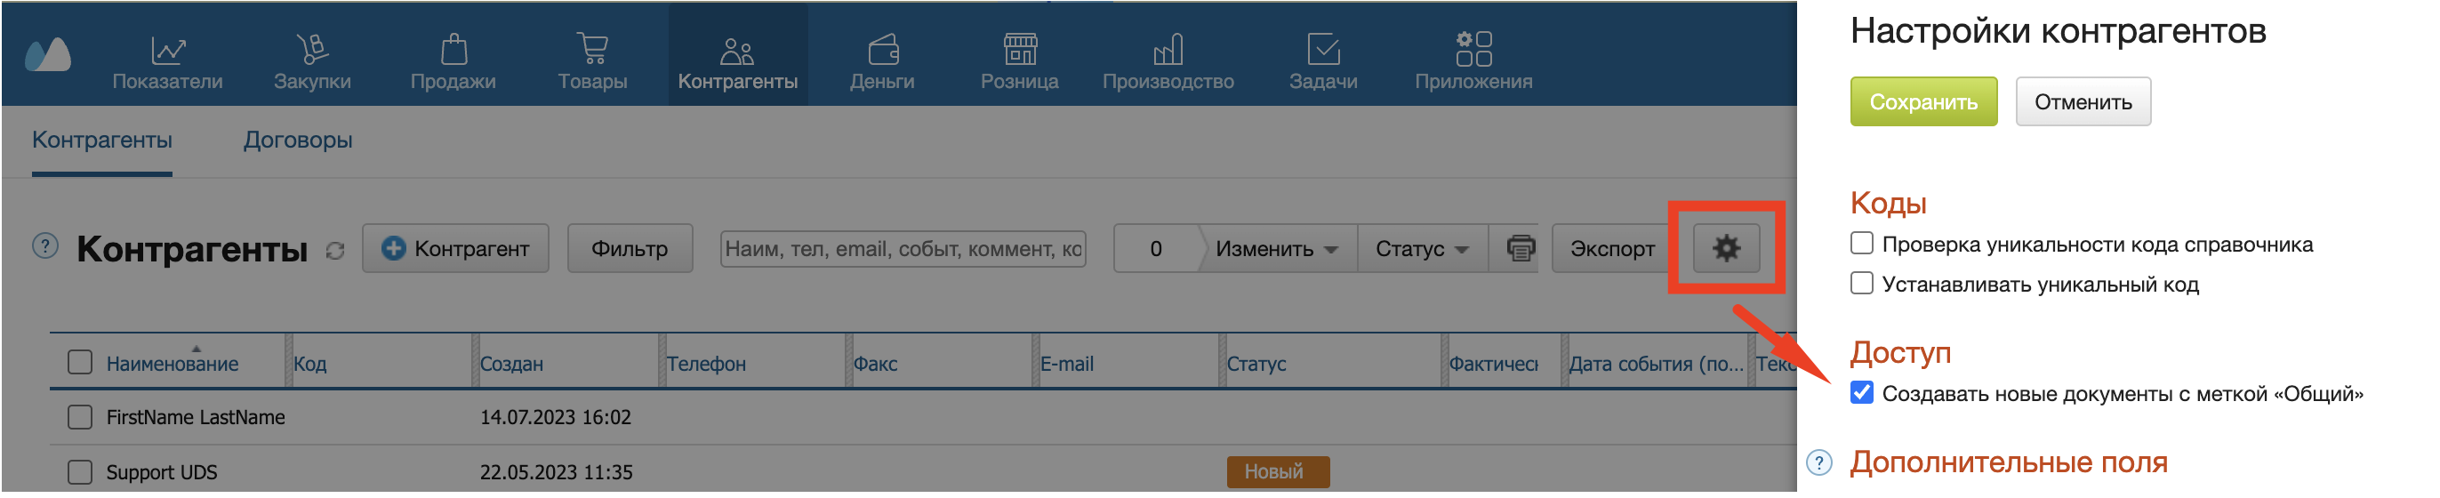
Task: Click the 14.07.2023 16:02 date cell
Action: [x=556, y=418]
